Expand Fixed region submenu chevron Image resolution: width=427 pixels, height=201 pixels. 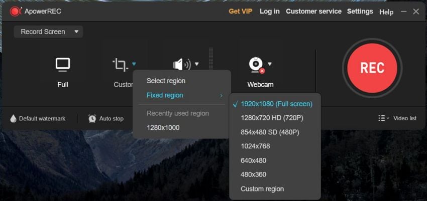coord(221,95)
